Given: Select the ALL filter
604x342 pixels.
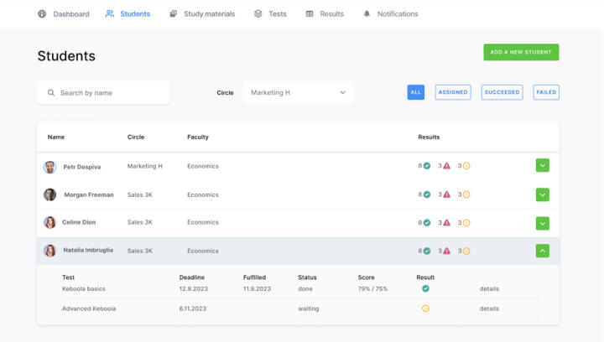Looking at the screenshot, I should coord(416,92).
